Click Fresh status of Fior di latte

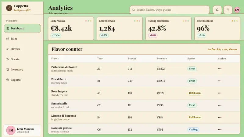[192, 81]
